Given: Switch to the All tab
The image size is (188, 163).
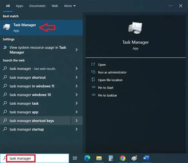Looking at the screenshot, I should point(8,6).
